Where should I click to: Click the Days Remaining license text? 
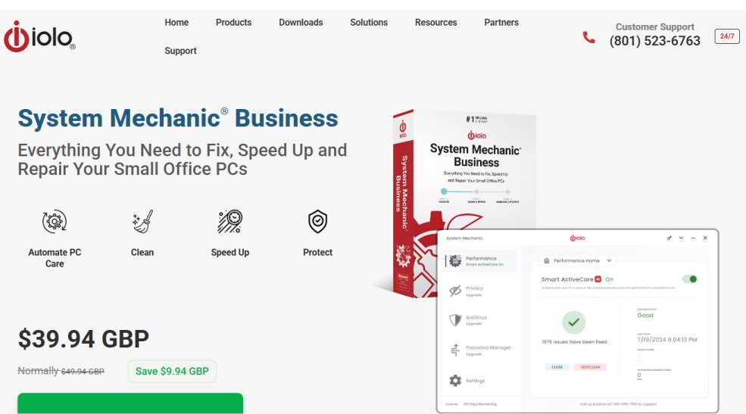coord(479,404)
